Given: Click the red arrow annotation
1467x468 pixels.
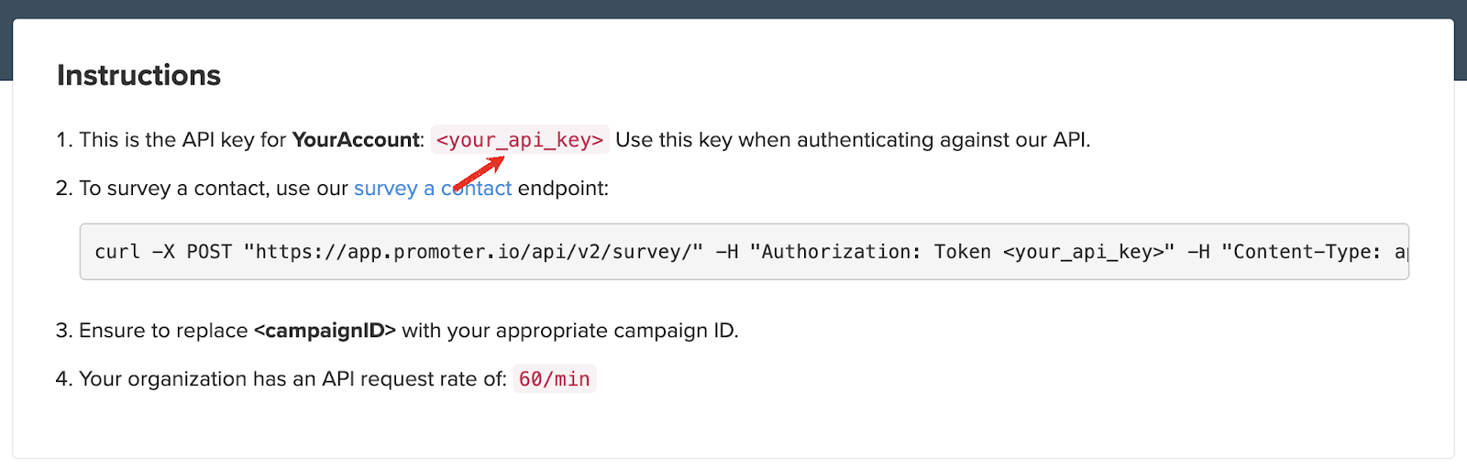Looking at the screenshot, I should (480, 172).
